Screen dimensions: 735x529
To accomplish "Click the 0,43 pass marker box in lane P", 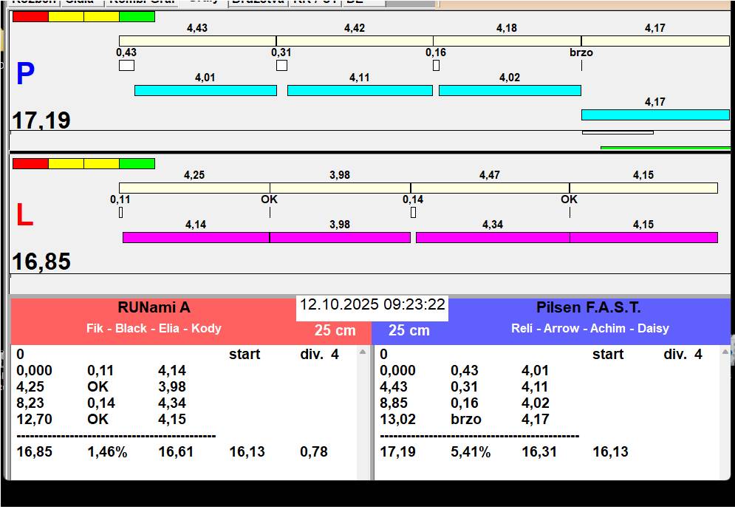I will 126,65.
